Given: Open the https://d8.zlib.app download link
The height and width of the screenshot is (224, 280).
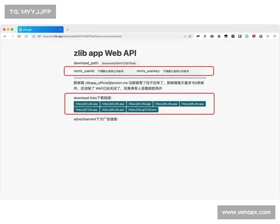Looking at the screenshot, I should tap(113, 110).
